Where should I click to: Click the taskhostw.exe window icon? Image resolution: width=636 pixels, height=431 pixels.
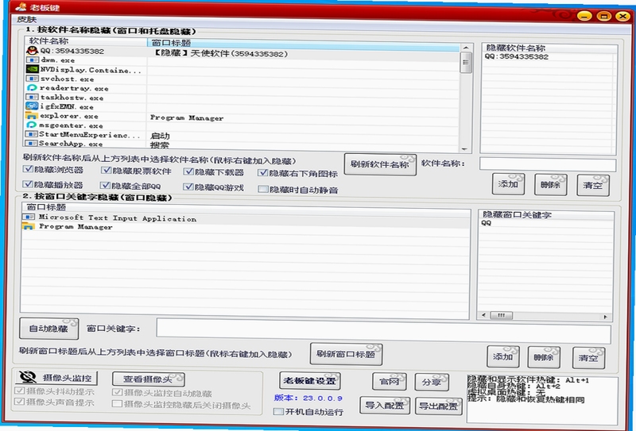[x=32, y=97]
